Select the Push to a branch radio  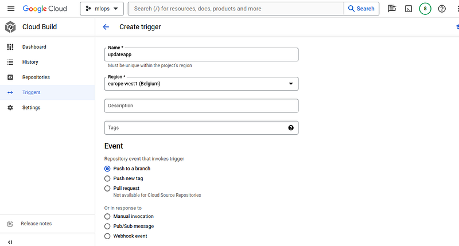click(107, 169)
